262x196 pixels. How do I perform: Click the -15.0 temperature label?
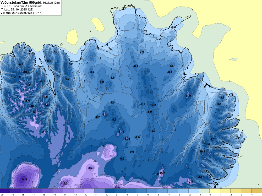point(91,168)
